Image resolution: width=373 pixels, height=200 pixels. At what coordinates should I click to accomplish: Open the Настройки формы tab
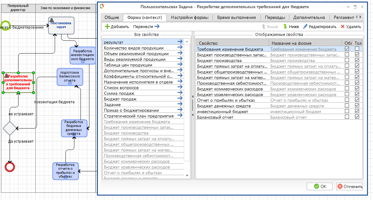190,17
